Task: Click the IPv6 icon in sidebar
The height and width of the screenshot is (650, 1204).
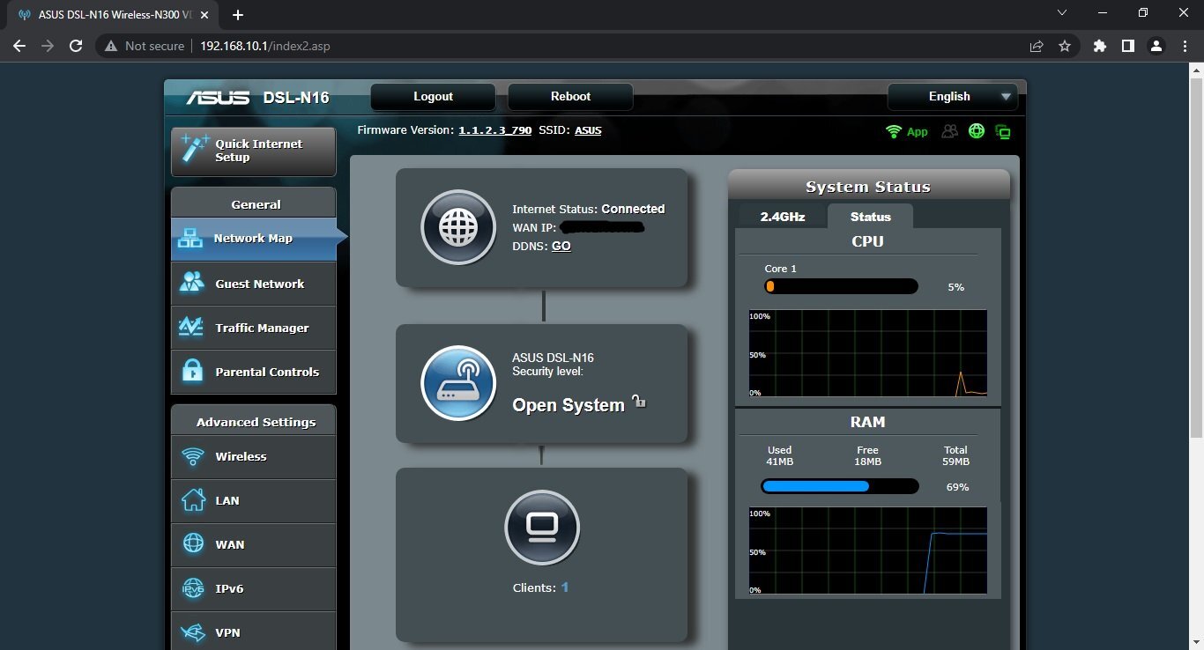Action: tap(193, 588)
